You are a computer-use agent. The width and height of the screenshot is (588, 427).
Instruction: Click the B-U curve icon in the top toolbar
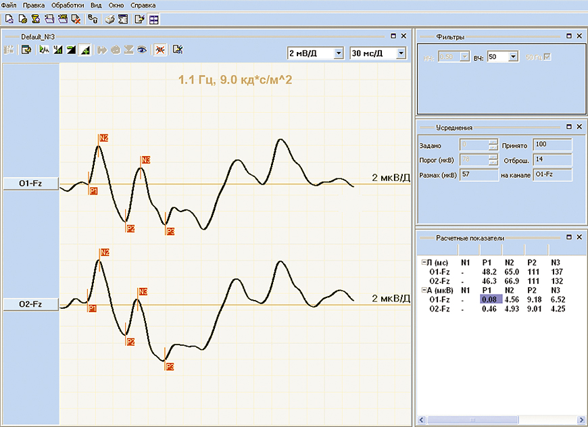point(93,19)
